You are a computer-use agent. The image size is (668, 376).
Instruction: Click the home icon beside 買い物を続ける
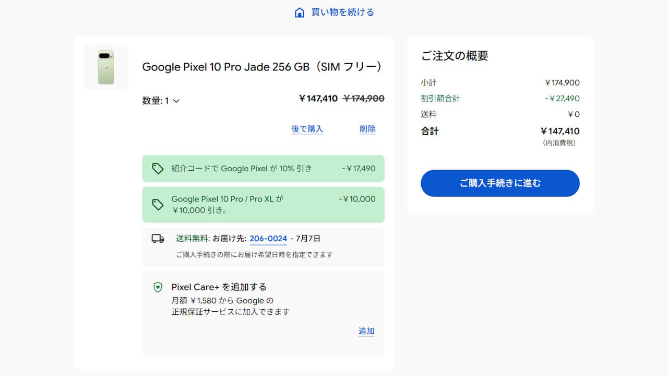(x=300, y=13)
